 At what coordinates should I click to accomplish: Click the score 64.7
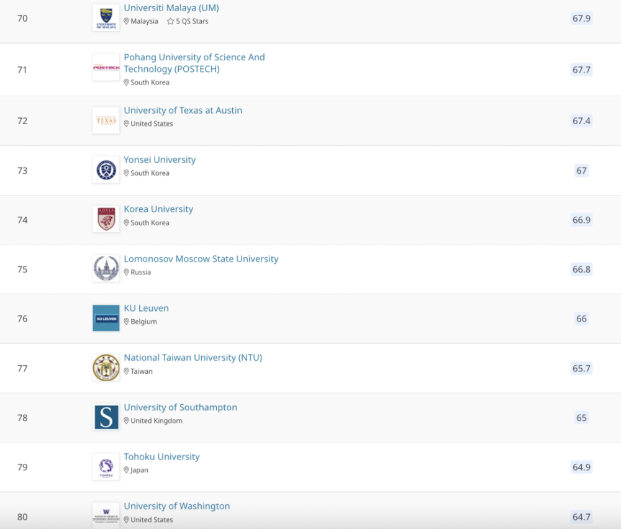(581, 517)
